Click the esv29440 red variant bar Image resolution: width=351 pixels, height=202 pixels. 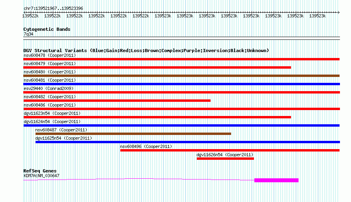click(x=181, y=92)
